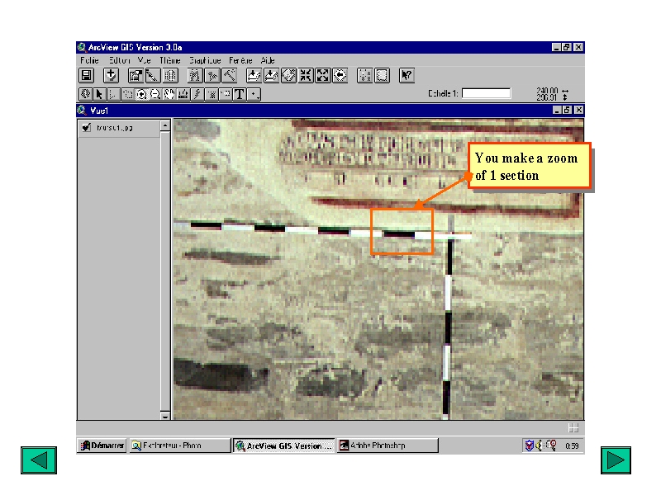
Task: Click the volume speaker tray icon
Action: point(540,445)
